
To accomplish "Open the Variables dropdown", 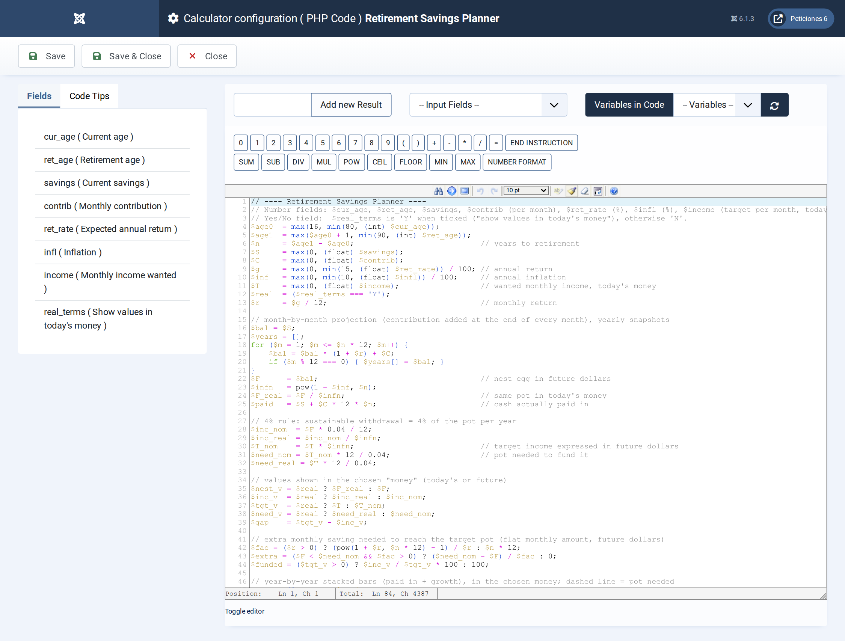I will [717, 105].
